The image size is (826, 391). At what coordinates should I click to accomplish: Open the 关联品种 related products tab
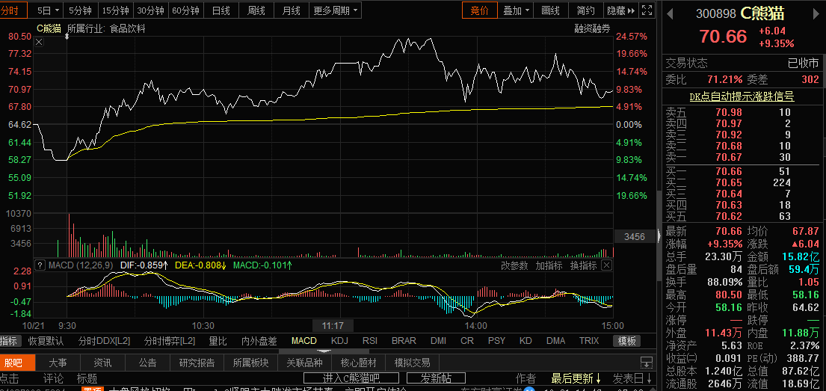pyautogui.click(x=304, y=363)
